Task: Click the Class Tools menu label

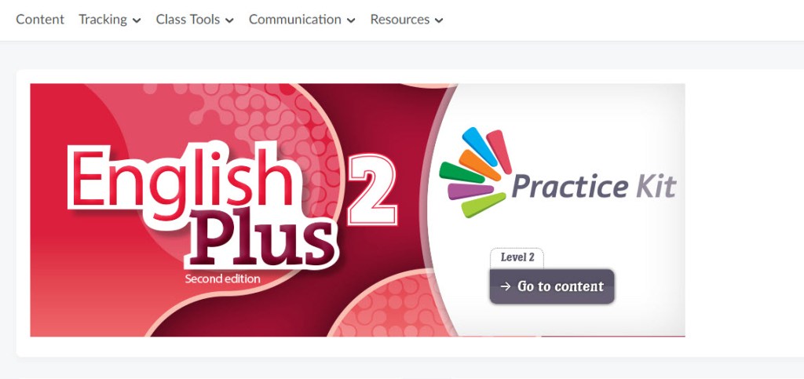Action: pos(188,20)
